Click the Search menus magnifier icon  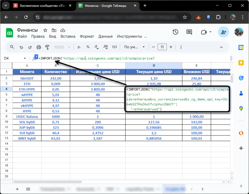[x=12, y=47]
